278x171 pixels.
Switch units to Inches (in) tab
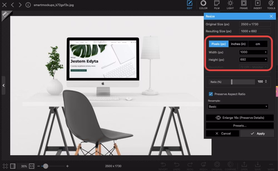[x=238, y=44]
